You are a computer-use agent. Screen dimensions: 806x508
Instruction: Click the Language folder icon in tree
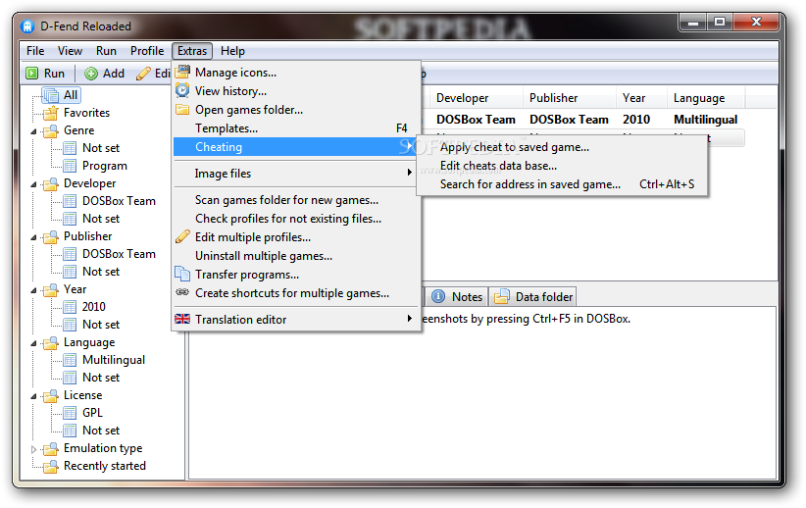pos(50,342)
